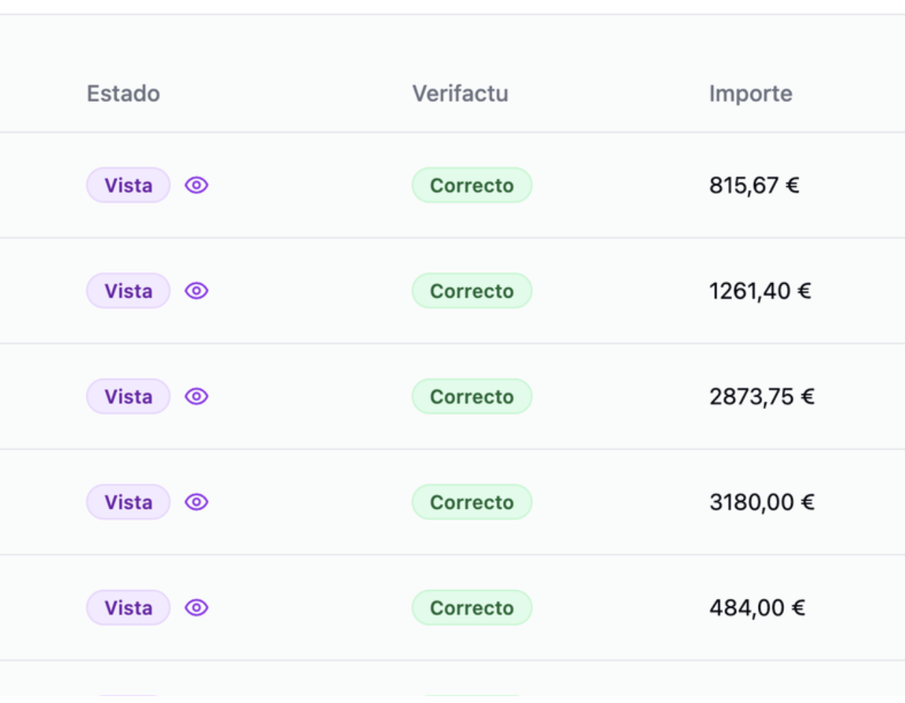Click the Correcto badge in the 815,67 € row
The width and height of the screenshot is (905, 703).
[472, 185]
